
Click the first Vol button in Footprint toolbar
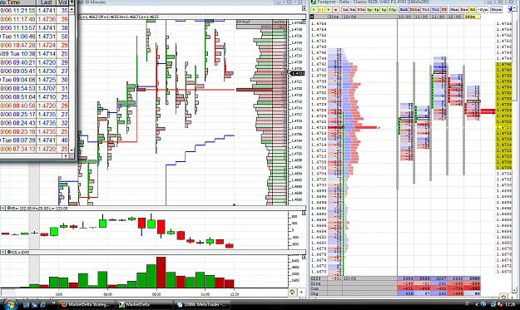tap(425, 10)
